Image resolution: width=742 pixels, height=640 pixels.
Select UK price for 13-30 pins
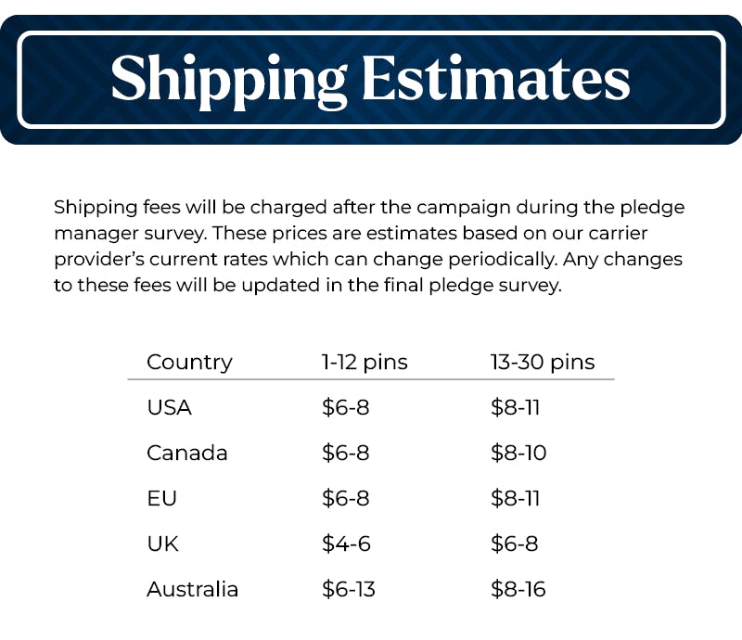(514, 544)
